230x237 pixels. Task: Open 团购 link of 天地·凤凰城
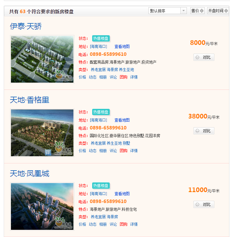tap(124, 224)
